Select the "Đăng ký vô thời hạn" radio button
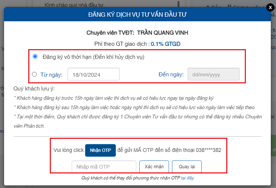 (35, 57)
